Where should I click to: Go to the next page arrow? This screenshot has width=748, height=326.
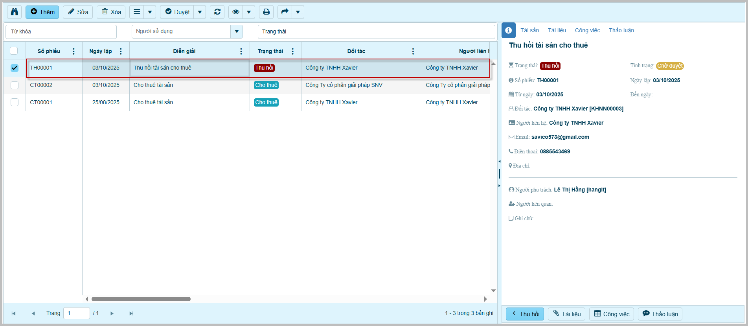tap(112, 313)
